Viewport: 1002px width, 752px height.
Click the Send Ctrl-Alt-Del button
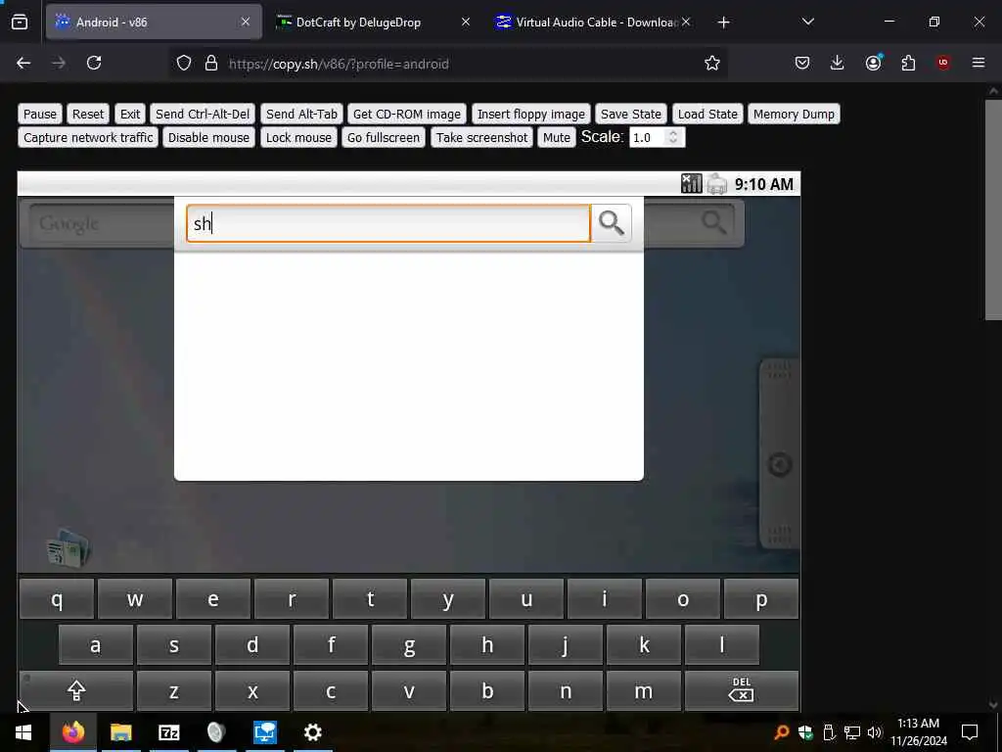(203, 114)
